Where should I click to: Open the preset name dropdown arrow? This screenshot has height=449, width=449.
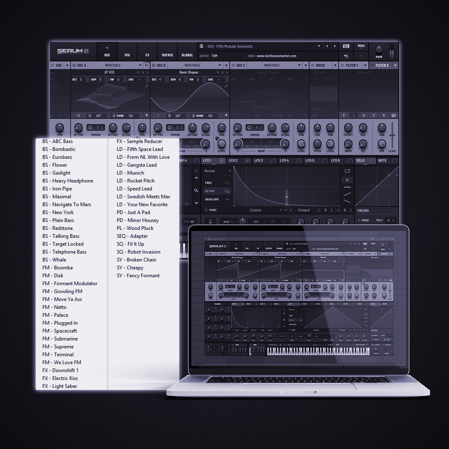pyautogui.click(x=319, y=46)
